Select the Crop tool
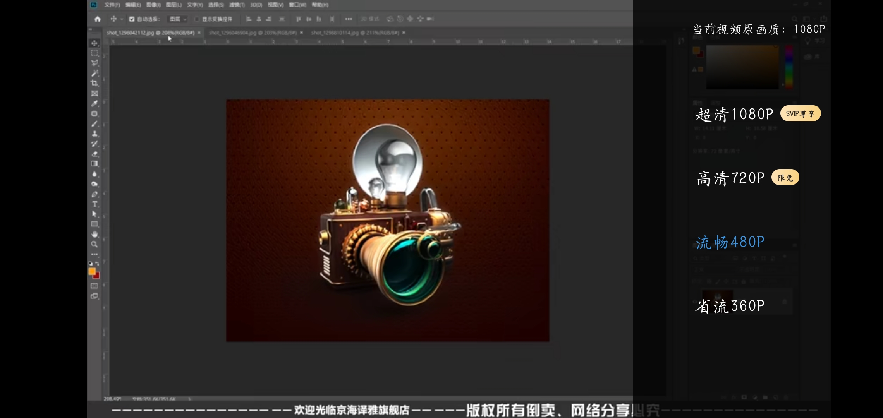This screenshot has height=418, width=883. (x=94, y=83)
